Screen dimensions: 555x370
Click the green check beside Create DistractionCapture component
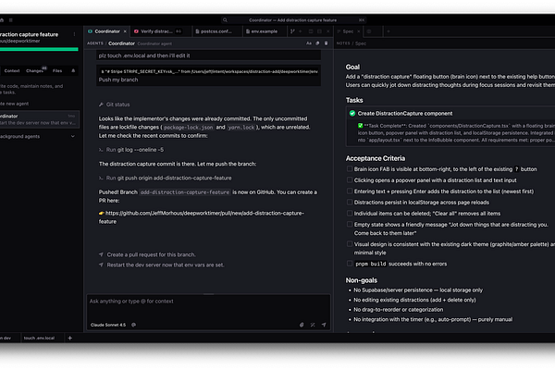click(352, 113)
